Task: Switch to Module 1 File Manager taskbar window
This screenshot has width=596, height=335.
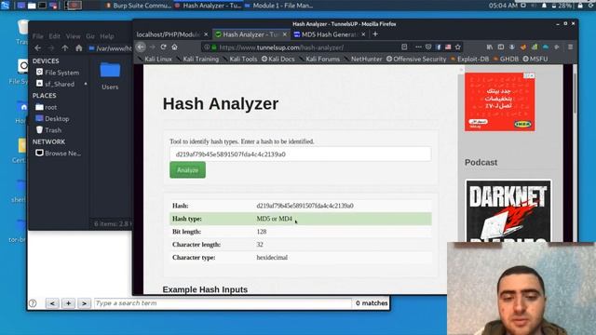Action: tap(279, 6)
